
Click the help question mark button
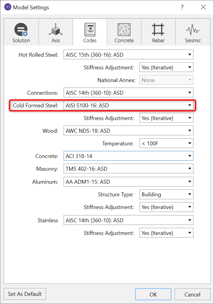(x=182, y=7)
